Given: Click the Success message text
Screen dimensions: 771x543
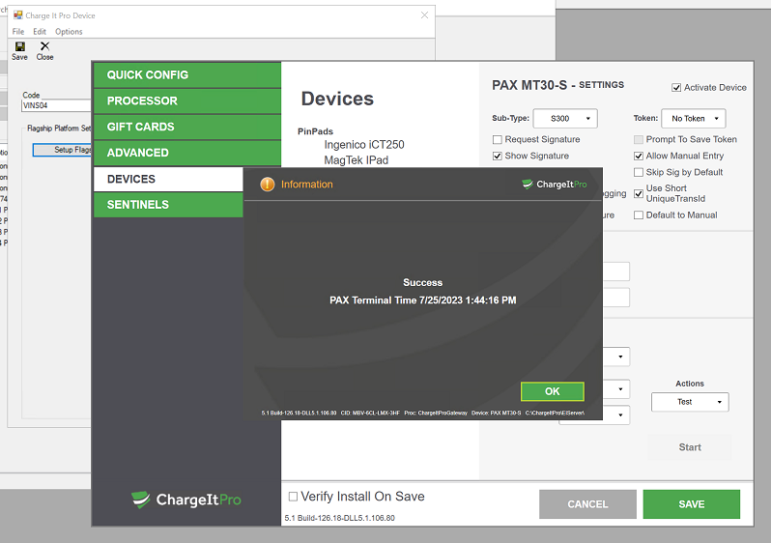Looking at the screenshot, I should click(423, 282).
